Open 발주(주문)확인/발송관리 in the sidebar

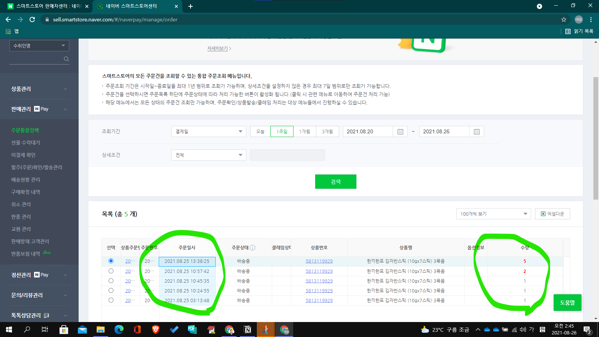(37, 167)
